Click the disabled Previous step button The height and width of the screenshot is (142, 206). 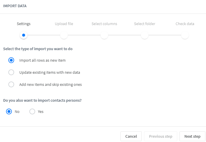tap(160, 136)
